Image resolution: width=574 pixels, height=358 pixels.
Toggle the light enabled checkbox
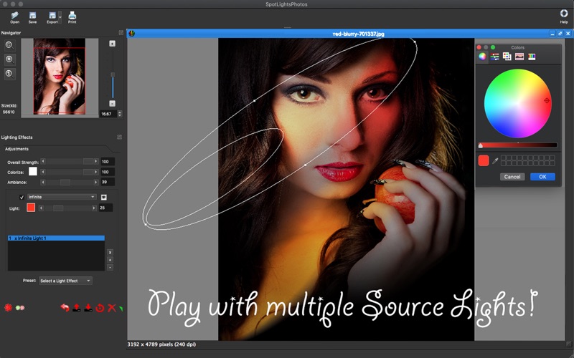tap(22, 198)
